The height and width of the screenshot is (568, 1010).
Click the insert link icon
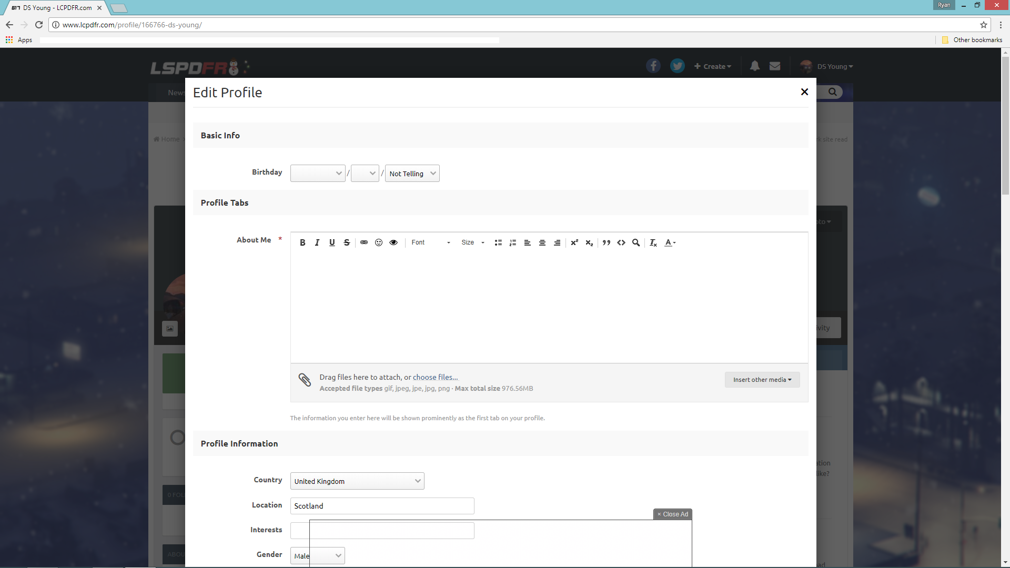tap(364, 242)
